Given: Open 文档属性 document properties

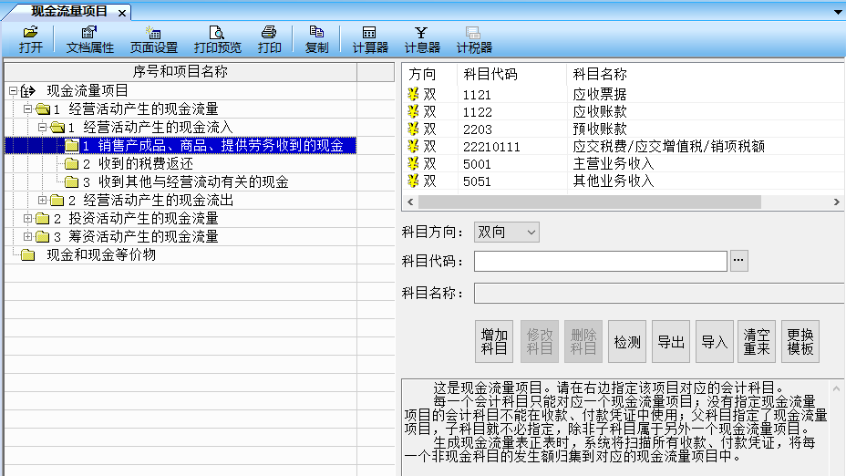Looking at the screenshot, I should [x=90, y=39].
